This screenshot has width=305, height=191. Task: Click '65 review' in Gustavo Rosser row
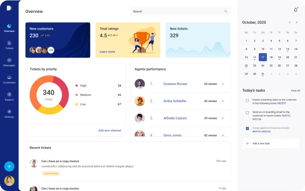pyautogui.click(x=210, y=84)
